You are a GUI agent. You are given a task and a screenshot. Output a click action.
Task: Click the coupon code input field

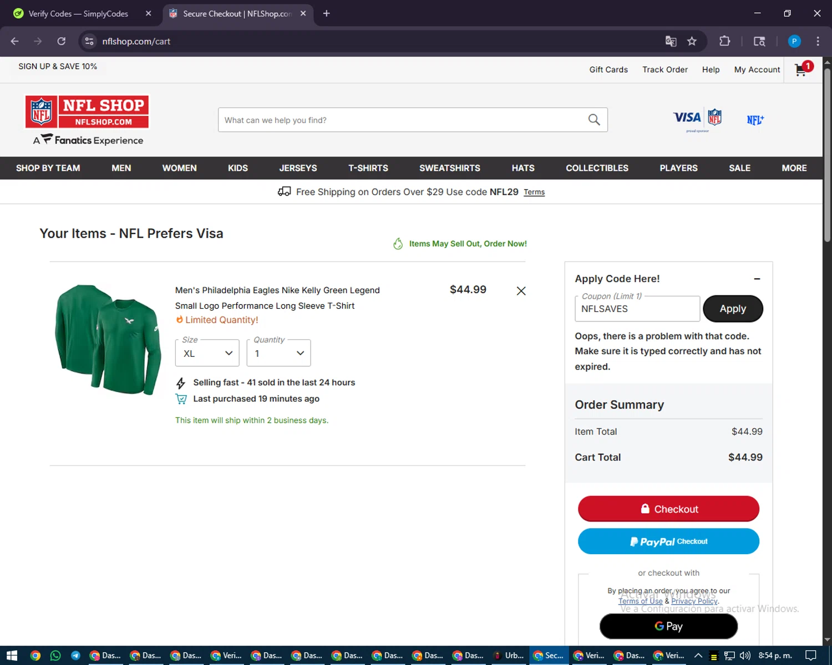pos(637,309)
